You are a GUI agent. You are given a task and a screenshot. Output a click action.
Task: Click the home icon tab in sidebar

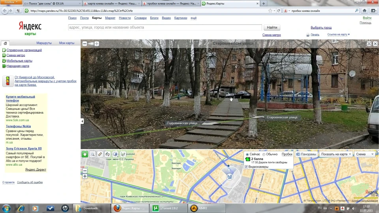(5, 43)
